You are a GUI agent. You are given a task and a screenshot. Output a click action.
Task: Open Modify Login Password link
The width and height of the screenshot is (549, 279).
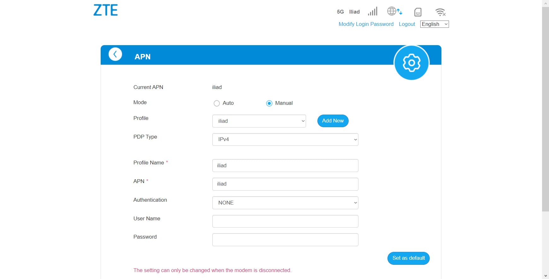366,24
